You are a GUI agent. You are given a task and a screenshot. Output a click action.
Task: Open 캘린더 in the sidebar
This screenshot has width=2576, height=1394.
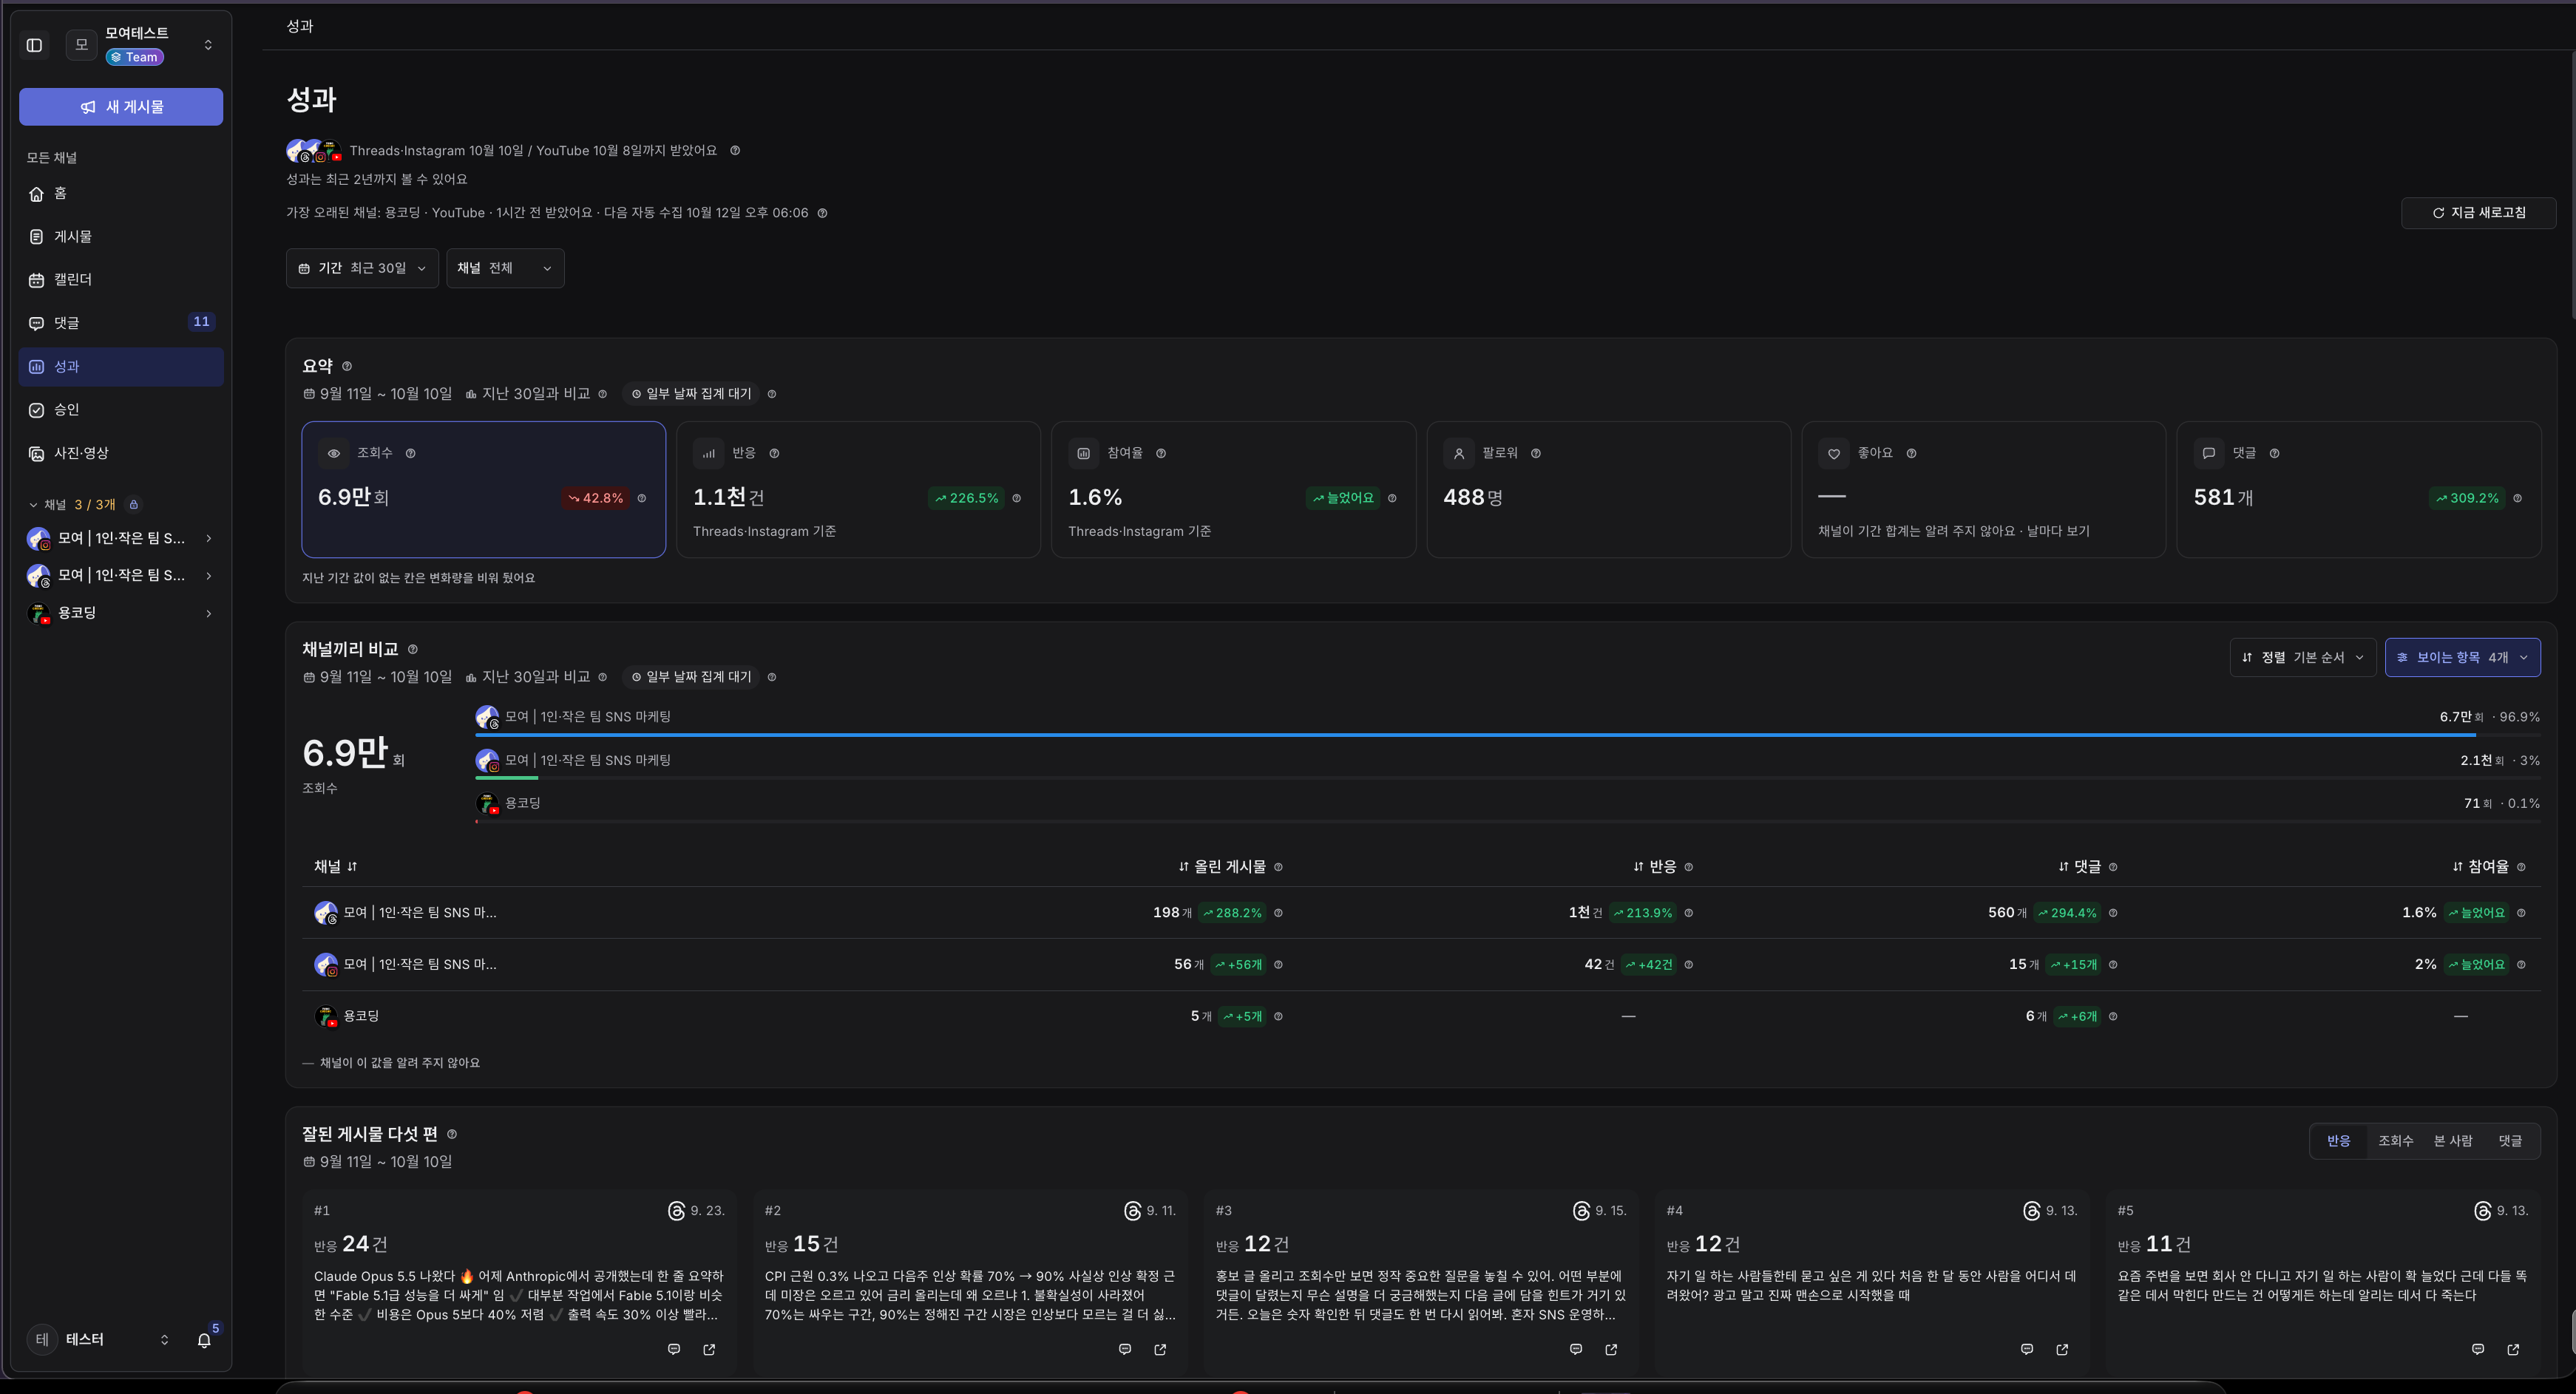tap(121, 280)
